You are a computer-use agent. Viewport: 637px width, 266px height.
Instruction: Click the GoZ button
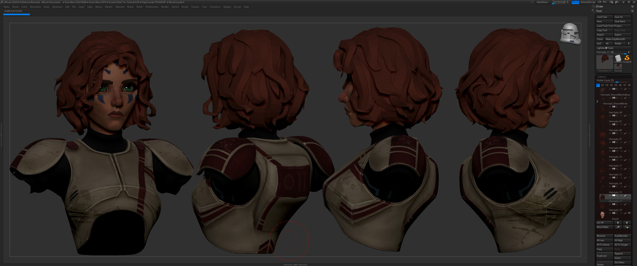tap(600, 43)
